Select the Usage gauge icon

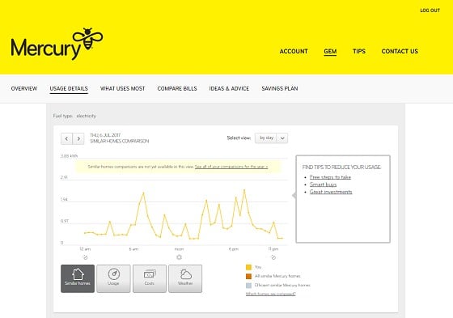coord(113,273)
